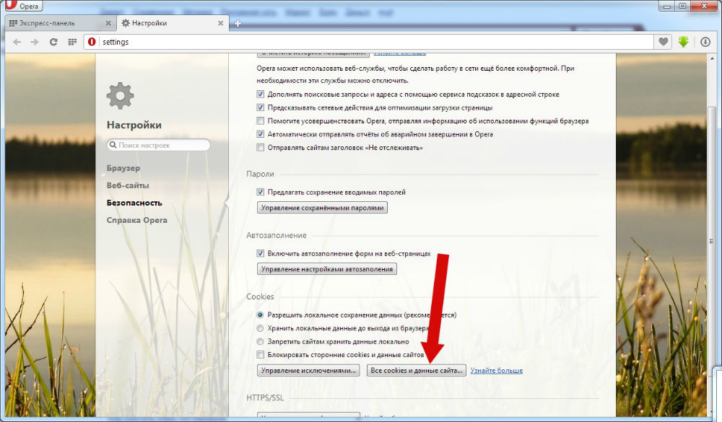Close the Настройки tab
Viewport: 722px width, 422px height.
coord(223,23)
